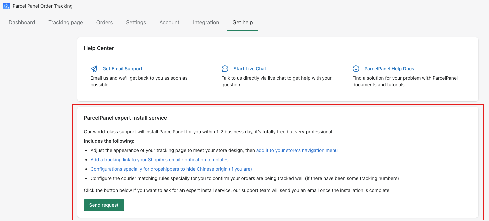This screenshot has height=221, width=489.
Task: Open the Dashboard tab
Action: pos(22,22)
